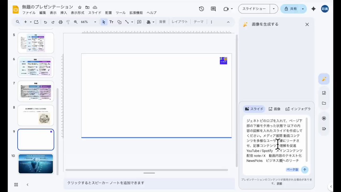Open the ツール menu
Screen dimensions: 341x192
[120, 13]
